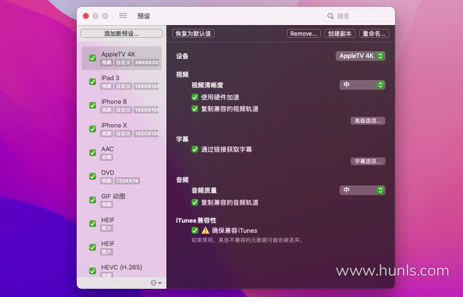This screenshot has width=463, height=297.
Task: Disable the AAC preset checkbox
Action: (93, 153)
